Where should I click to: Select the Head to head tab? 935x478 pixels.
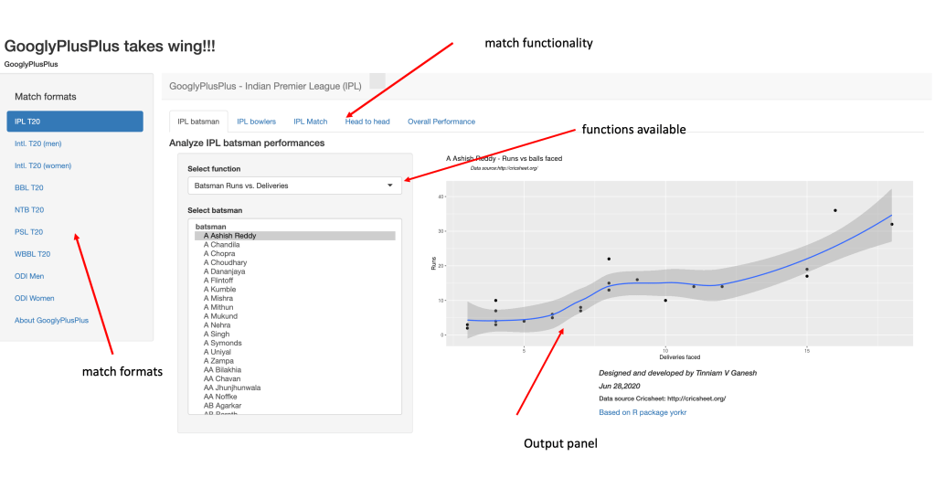click(367, 122)
